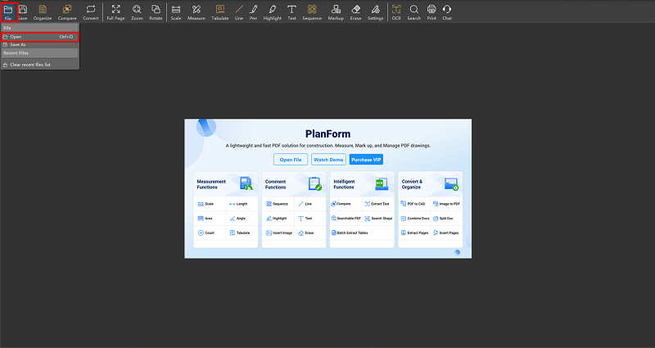Click Searchable PDF under Intelligent Functions
The image size is (655, 348).
pos(346,219)
